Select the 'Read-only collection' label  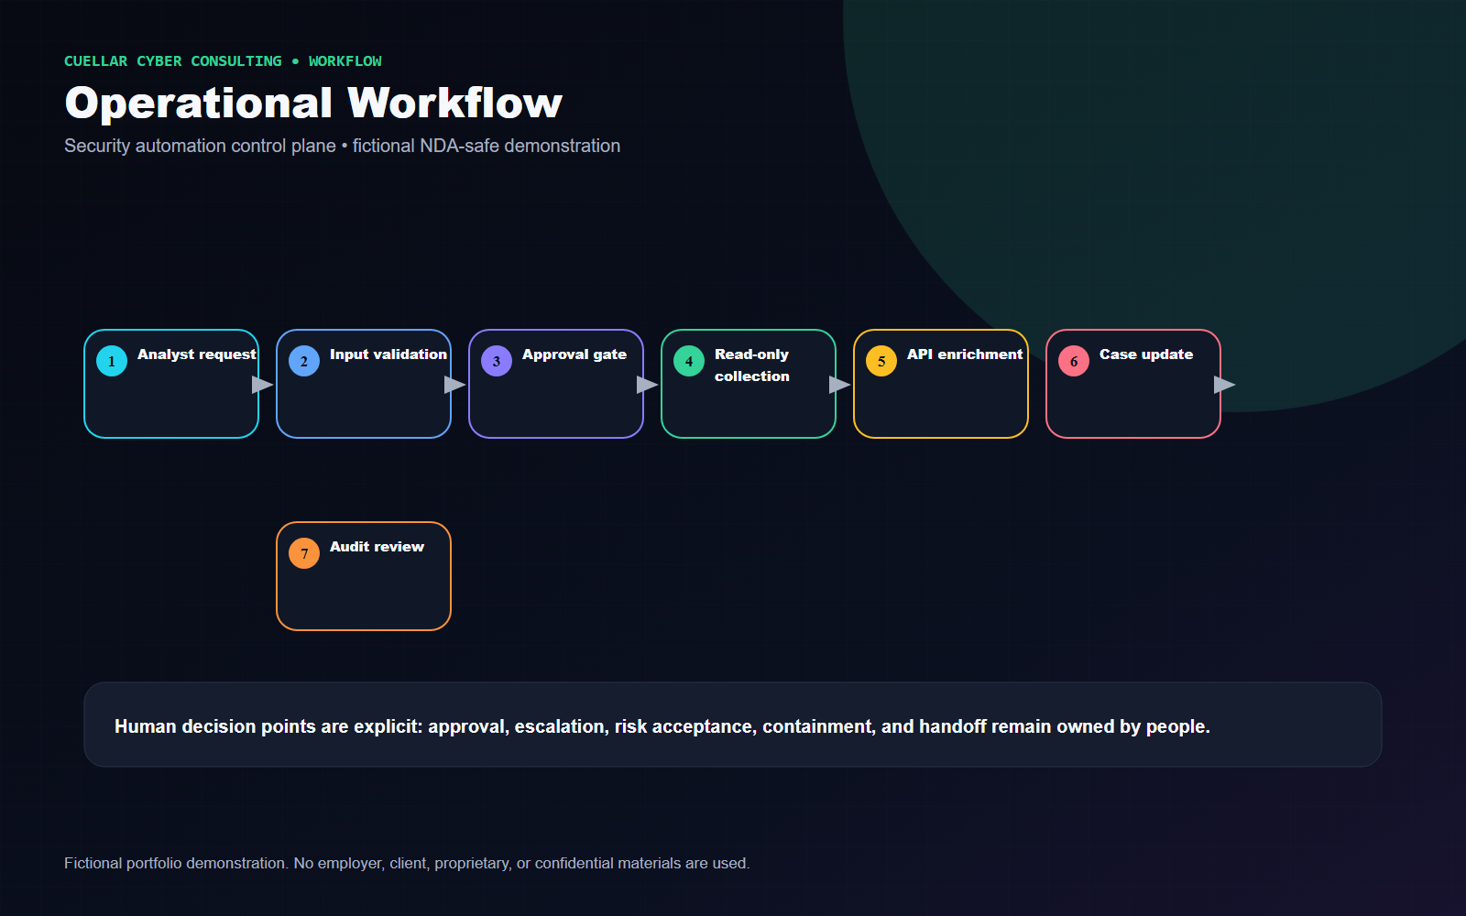tap(752, 365)
